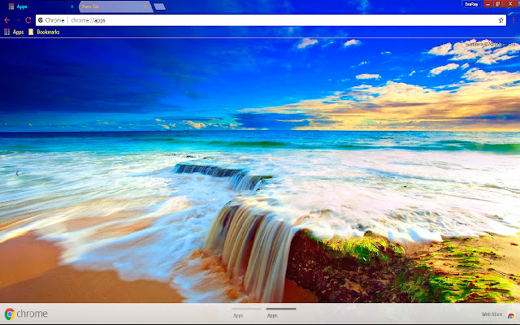Reload the chrome://apps page

tap(28, 20)
